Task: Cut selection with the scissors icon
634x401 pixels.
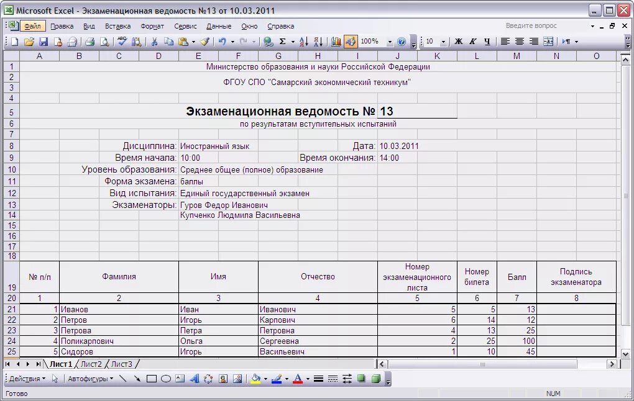Action: pyautogui.click(x=154, y=41)
